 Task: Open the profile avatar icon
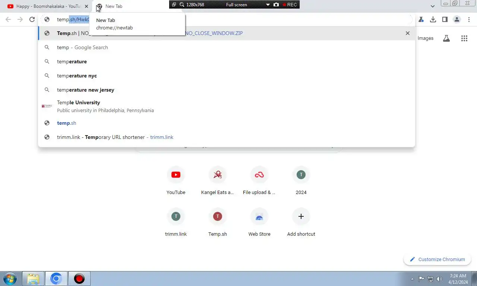click(457, 19)
